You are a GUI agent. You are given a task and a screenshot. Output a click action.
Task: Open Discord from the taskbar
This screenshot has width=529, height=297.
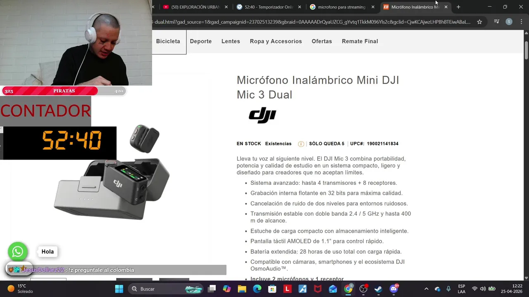click(393, 289)
